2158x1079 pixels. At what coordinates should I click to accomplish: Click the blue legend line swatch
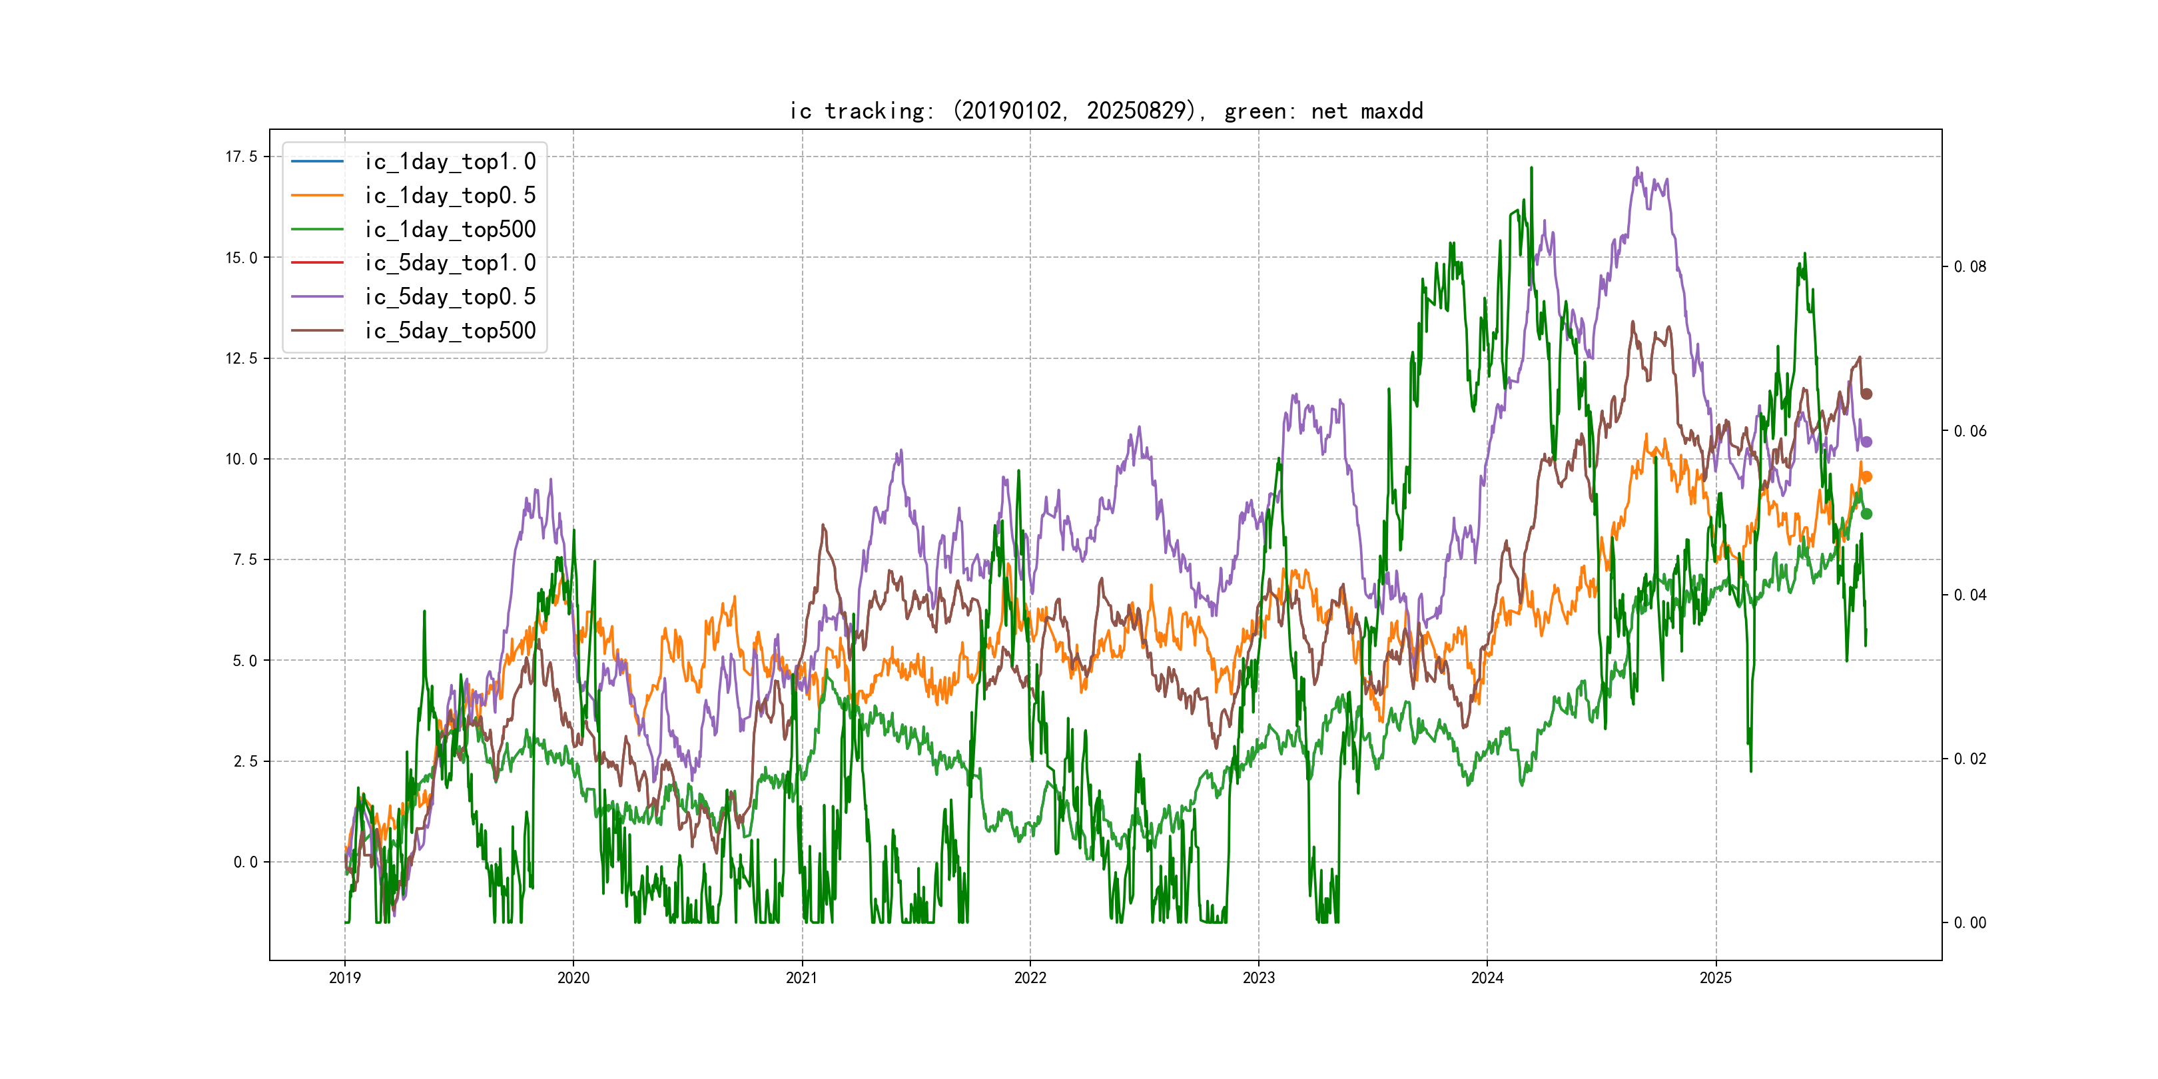pos(316,161)
